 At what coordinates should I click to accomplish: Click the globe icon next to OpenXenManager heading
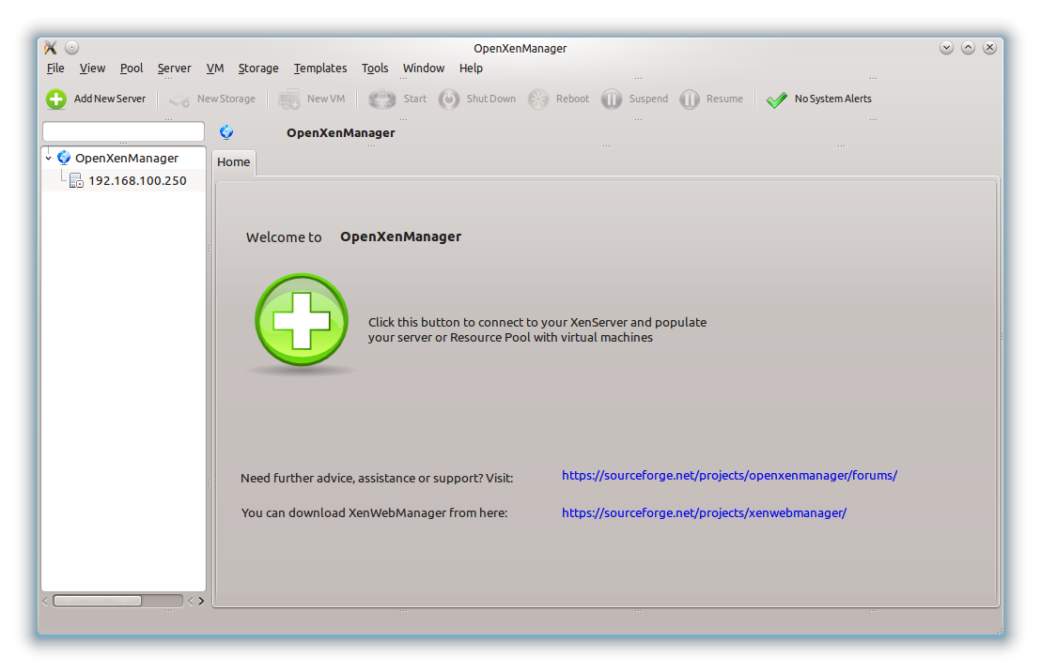226,132
